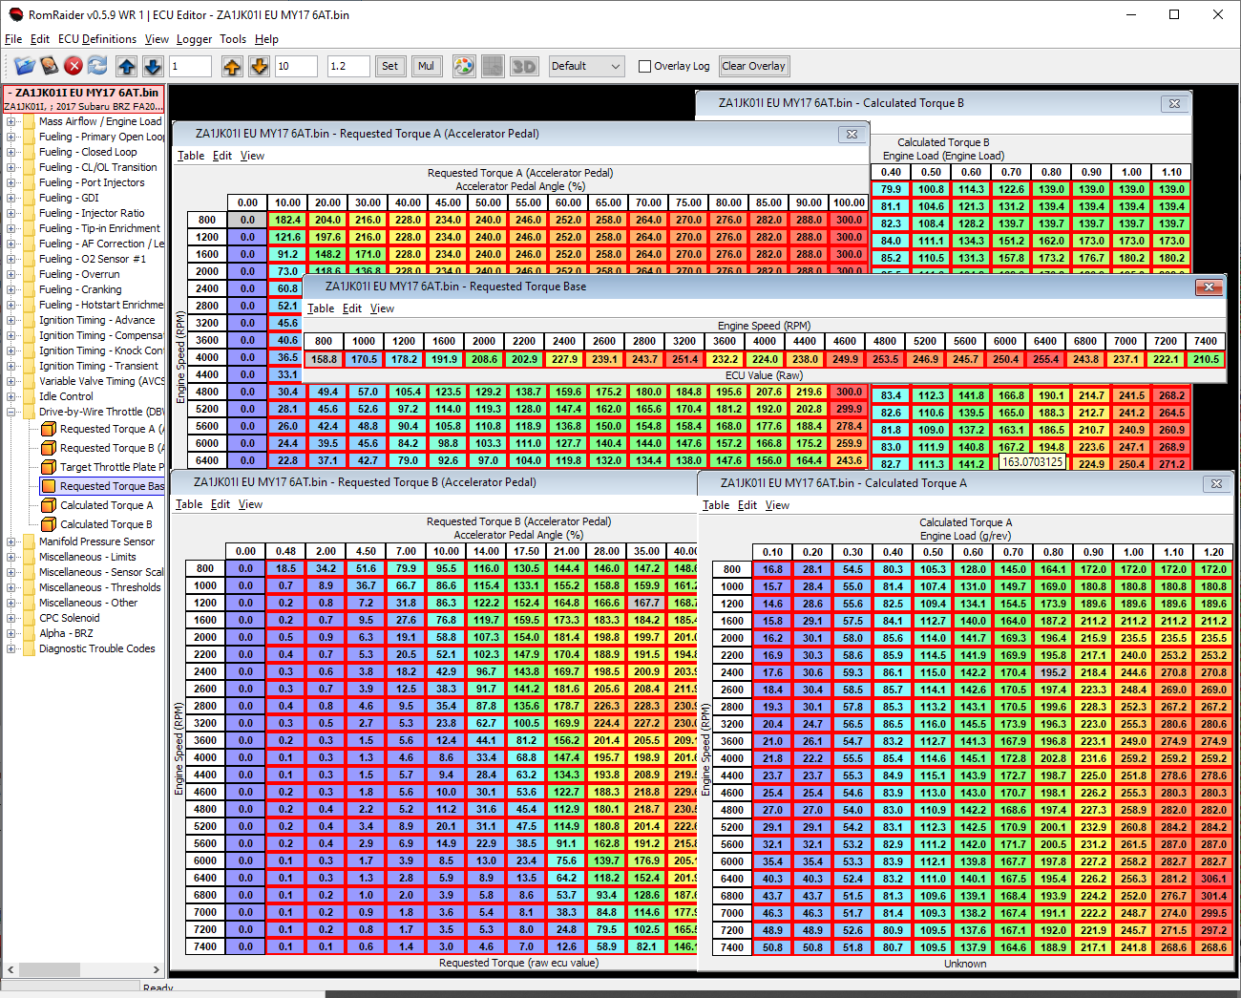The image size is (1241, 998).
Task: Open the color palette toolbar icon
Action: click(x=464, y=66)
